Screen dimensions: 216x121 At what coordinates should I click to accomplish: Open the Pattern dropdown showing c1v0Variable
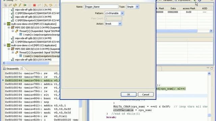[x=122, y=13]
